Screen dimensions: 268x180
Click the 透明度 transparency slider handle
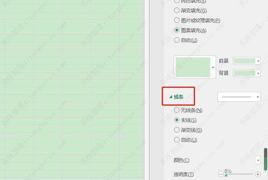pyautogui.click(x=226, y=175)
